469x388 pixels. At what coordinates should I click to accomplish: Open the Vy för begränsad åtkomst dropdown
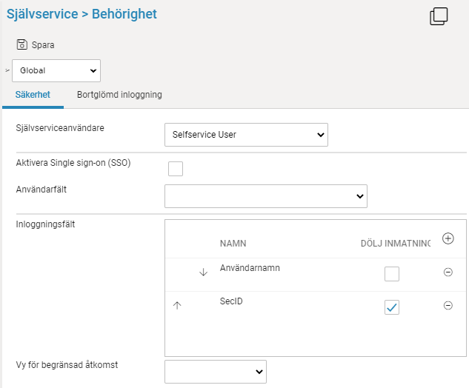pyautogui.click(x=215, y=371)
